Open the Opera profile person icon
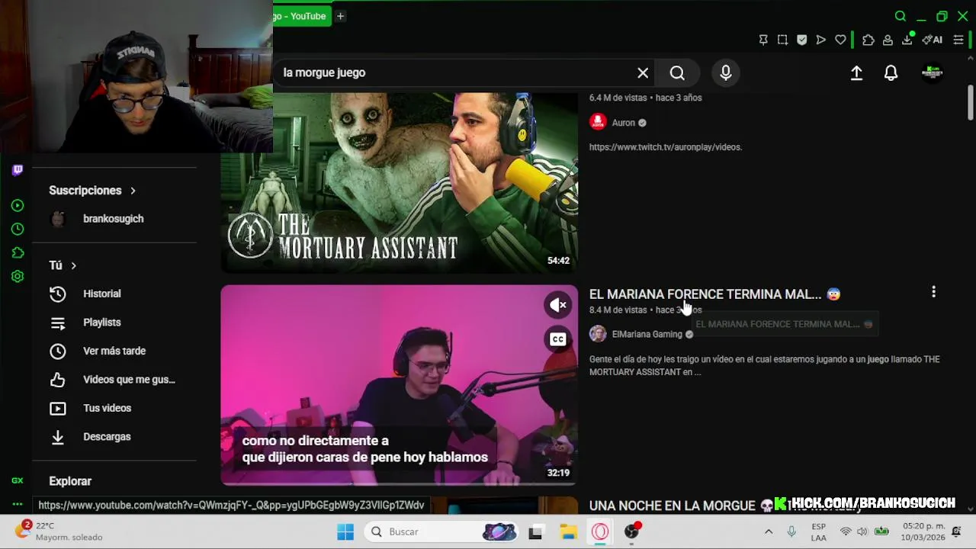The height and width of the screenshot is (549, 976). 888,40
